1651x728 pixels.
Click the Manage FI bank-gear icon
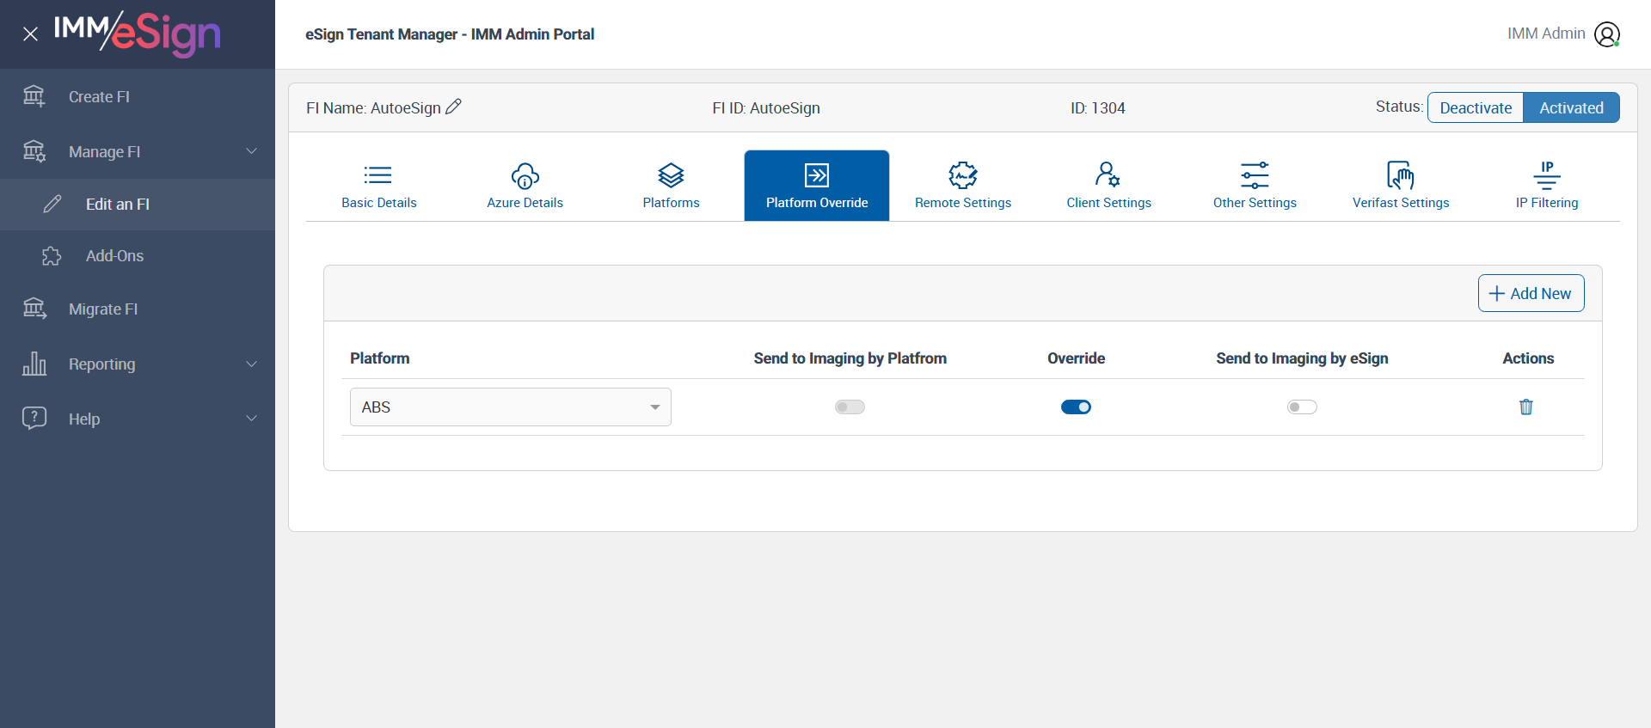tap(34, 151)
